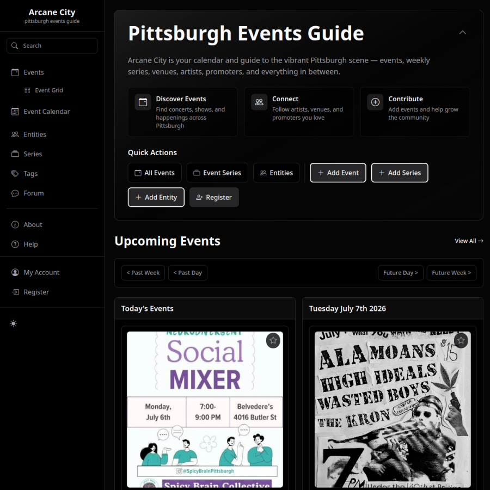Click the sidebar Register sign-in arrow icon
This screenshot has height=490, width=490.
point(15,292)
